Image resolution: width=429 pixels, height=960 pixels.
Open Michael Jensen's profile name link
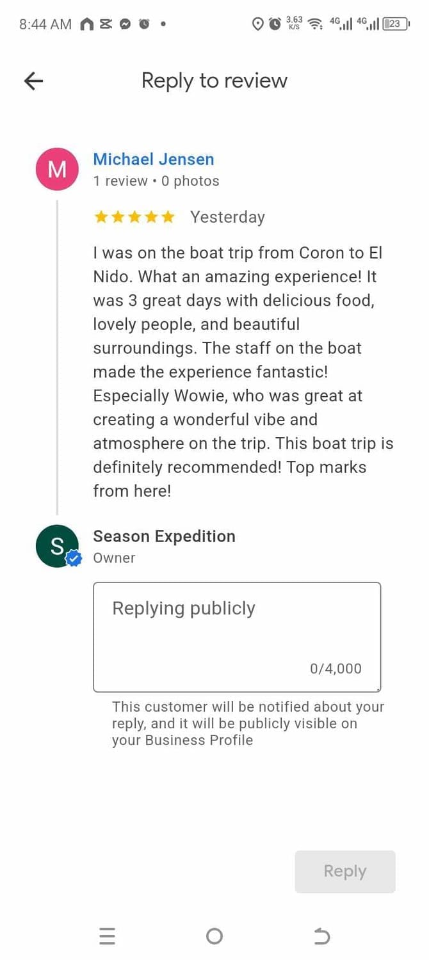pyautogui.click(x=154, y=159)
